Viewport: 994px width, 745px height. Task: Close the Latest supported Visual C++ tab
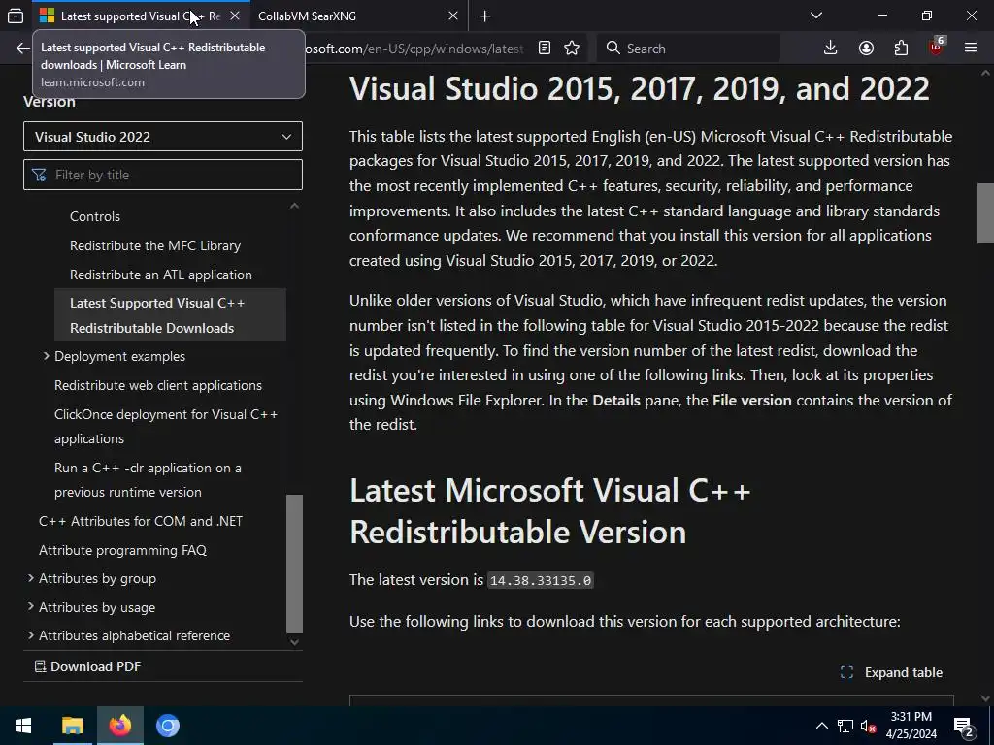[235, 16]
